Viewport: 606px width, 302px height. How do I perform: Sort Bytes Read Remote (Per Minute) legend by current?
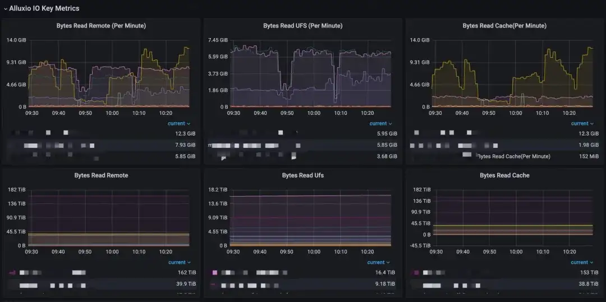(178, 124)
